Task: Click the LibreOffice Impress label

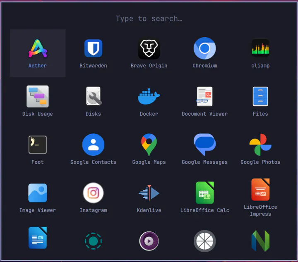Action: tap(260, 210)
